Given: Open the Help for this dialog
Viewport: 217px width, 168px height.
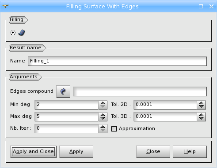Looking at the screenshot, I should 190,152.
